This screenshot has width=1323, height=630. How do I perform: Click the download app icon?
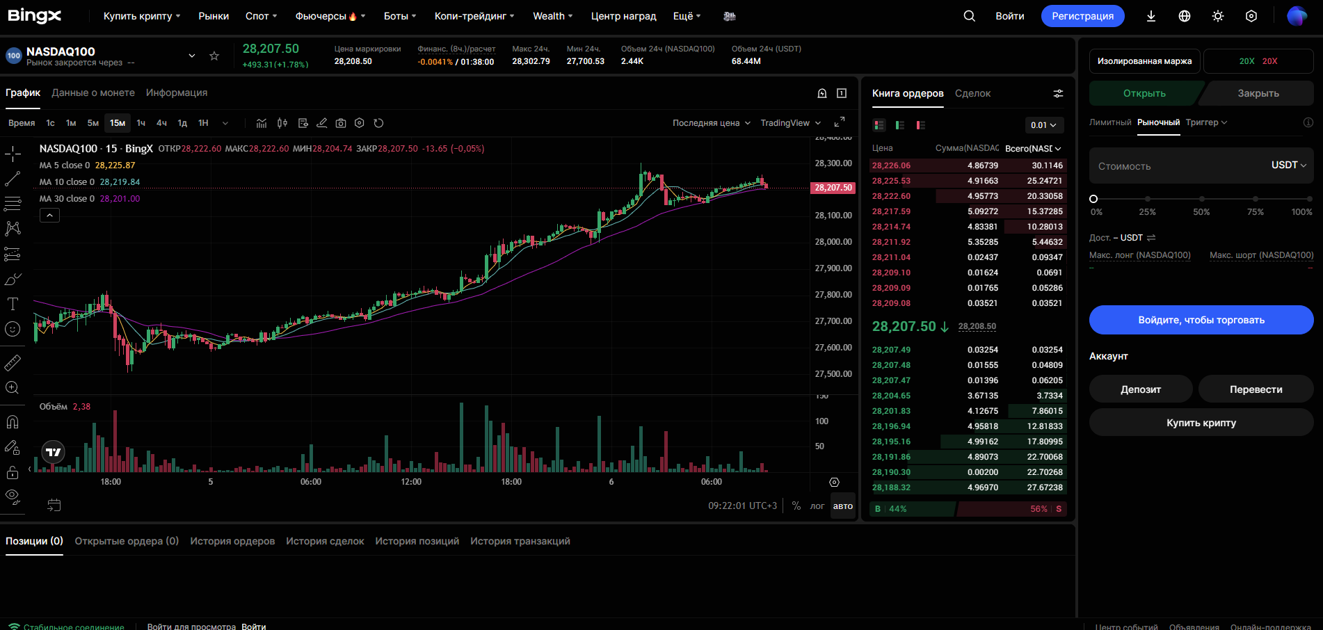[x=1151, y=16]
